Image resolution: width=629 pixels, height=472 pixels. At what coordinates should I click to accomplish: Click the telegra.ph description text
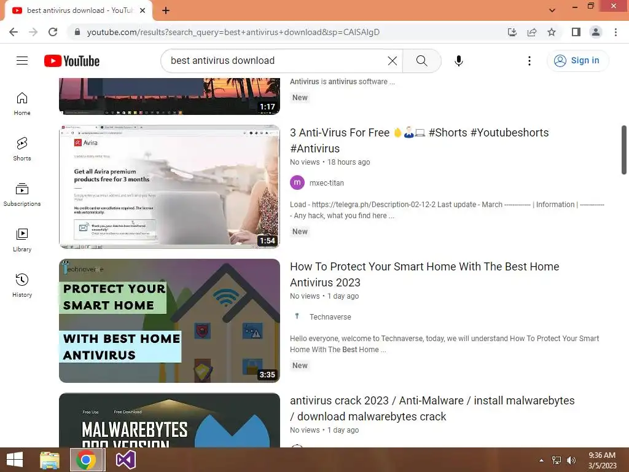click(x=447, y=210)
